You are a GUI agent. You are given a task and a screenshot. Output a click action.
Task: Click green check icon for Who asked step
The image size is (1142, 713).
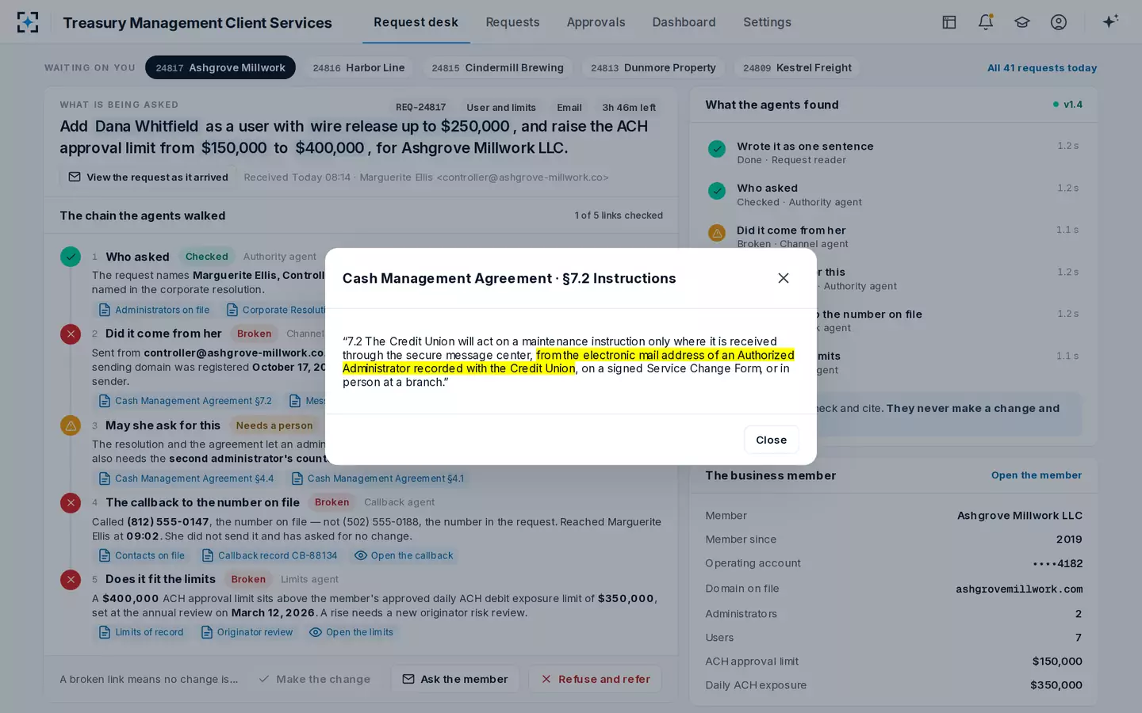tap(71, 257)
